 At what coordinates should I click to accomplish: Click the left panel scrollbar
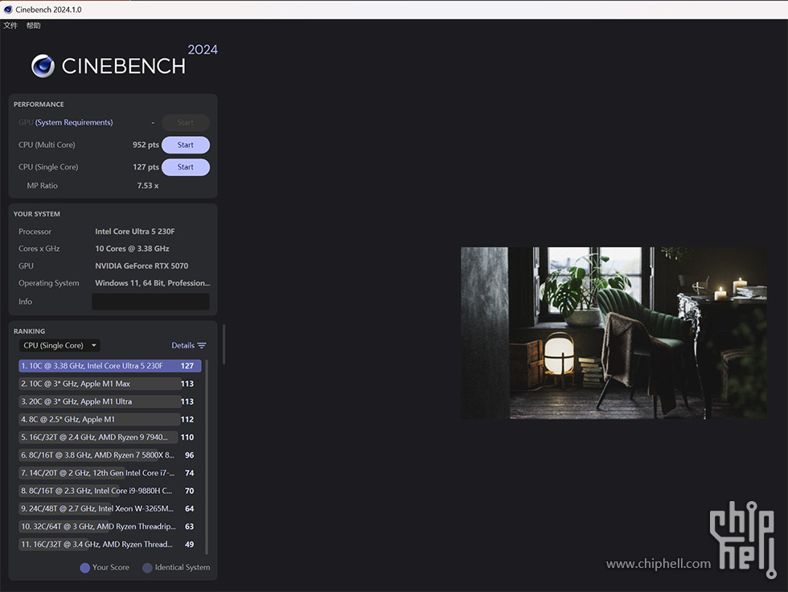click(x=224, y=344)
